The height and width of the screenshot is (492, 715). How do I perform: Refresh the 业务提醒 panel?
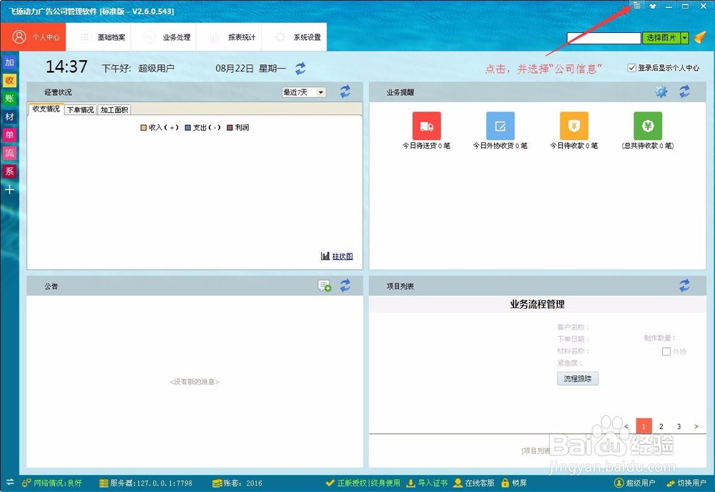684,92
